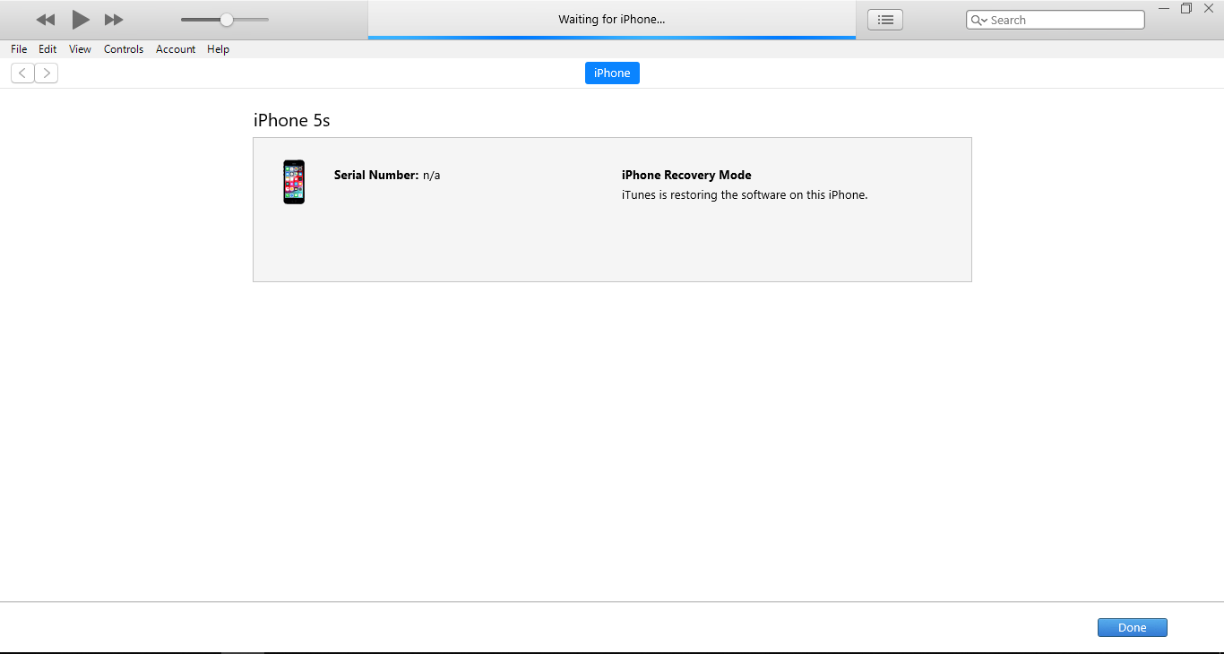This screenshot has height=654, width=1224.
Task: Open the Help menu
Action: pos(219,49)
